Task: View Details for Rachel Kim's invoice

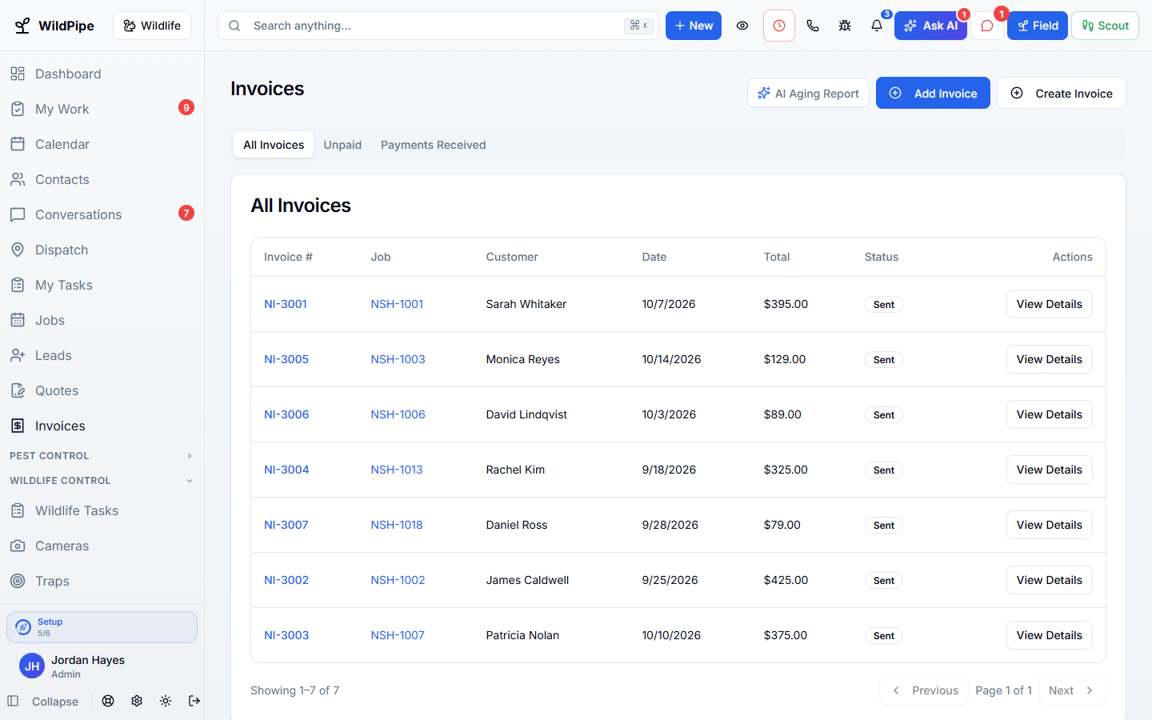Action: pos(1050,470)
